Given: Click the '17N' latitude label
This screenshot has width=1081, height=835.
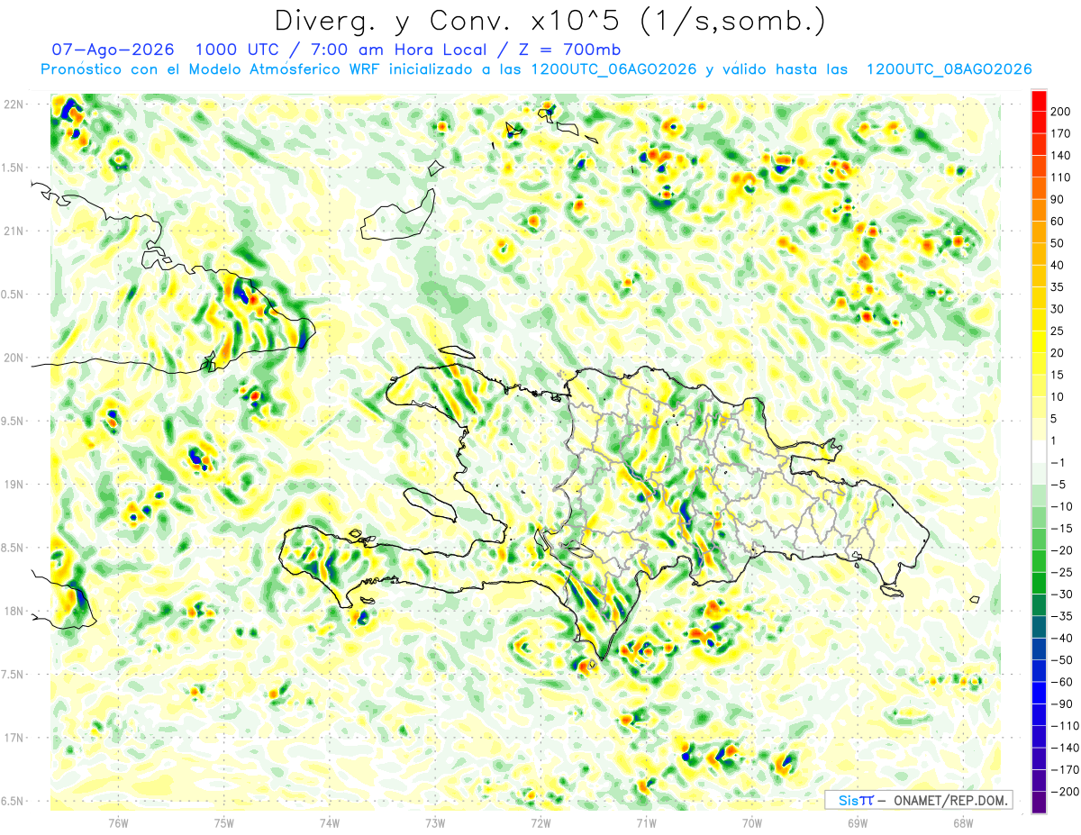Looking at the screenshot, I should pyautogui.click(x=14, y=738).
